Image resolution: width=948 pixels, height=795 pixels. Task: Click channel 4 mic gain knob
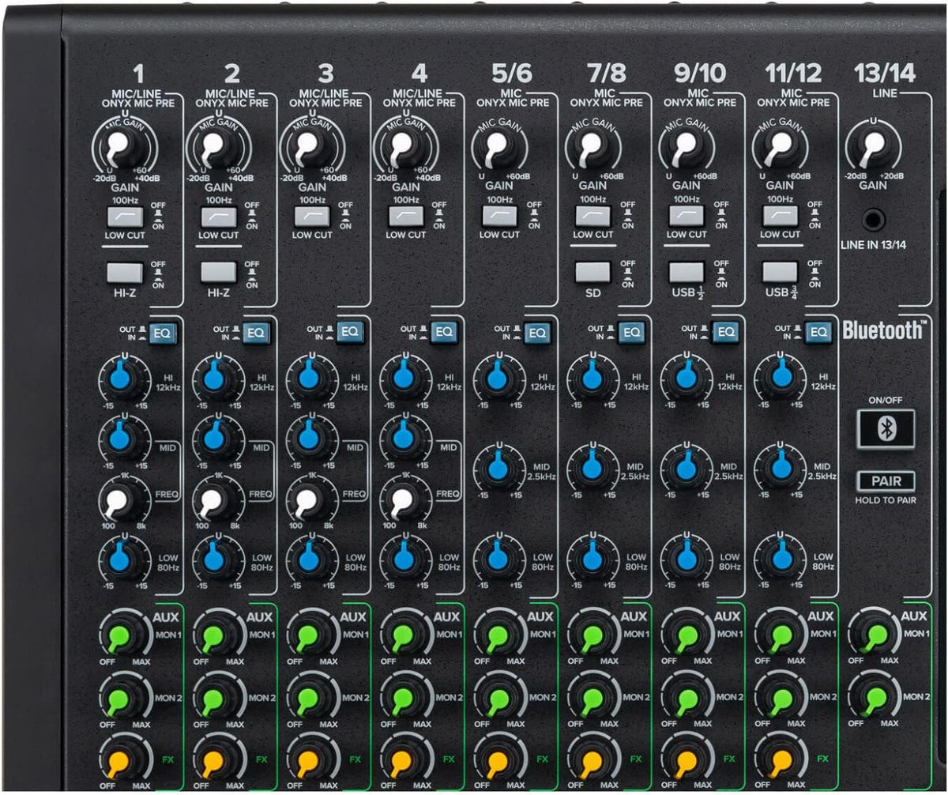click(403, 146)
